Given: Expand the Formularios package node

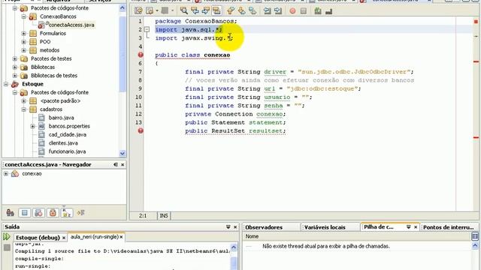Looking at the screenshot, I should (23, 33).
